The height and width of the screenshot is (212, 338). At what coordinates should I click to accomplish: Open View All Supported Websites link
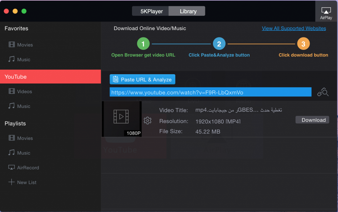pyautogui.click(x=294, y=28)
